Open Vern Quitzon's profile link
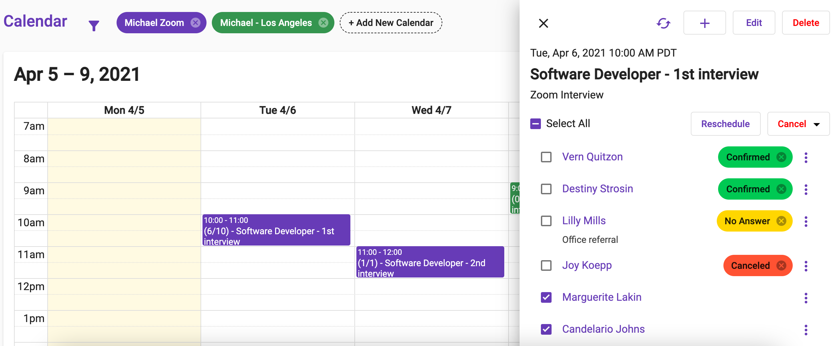The image size is (838, 346). coord(592,157)
